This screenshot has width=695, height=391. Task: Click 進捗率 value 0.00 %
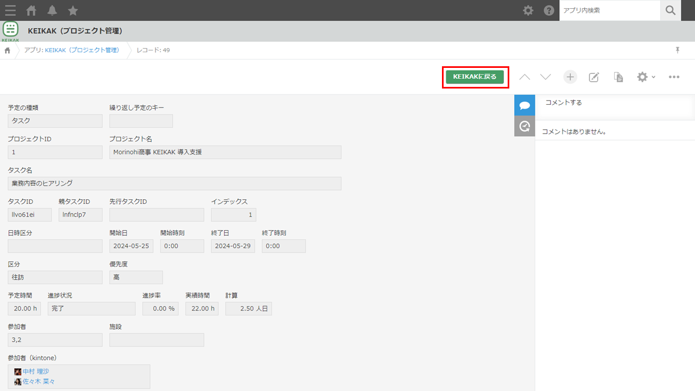click(x=160, y=308)
